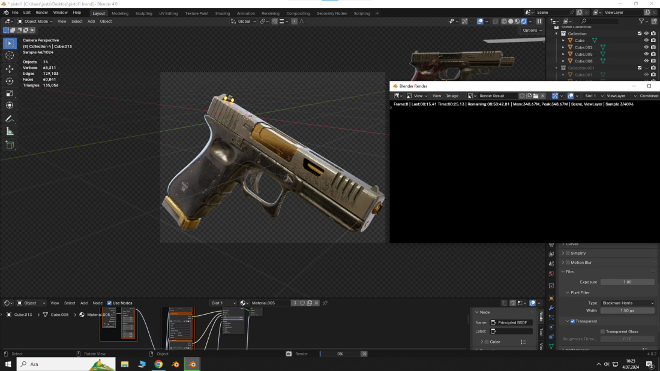Click the fake user shield for Material.005
This screenshot has width=660, height=371.
pyautogui.click(x=302, y=303)
